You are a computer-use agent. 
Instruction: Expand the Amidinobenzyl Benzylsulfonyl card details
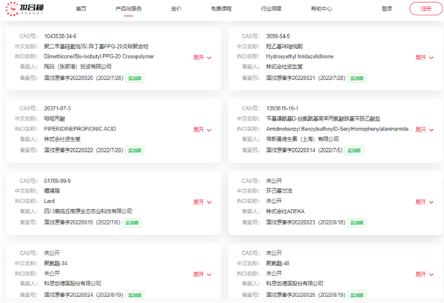tap(424, 130)
